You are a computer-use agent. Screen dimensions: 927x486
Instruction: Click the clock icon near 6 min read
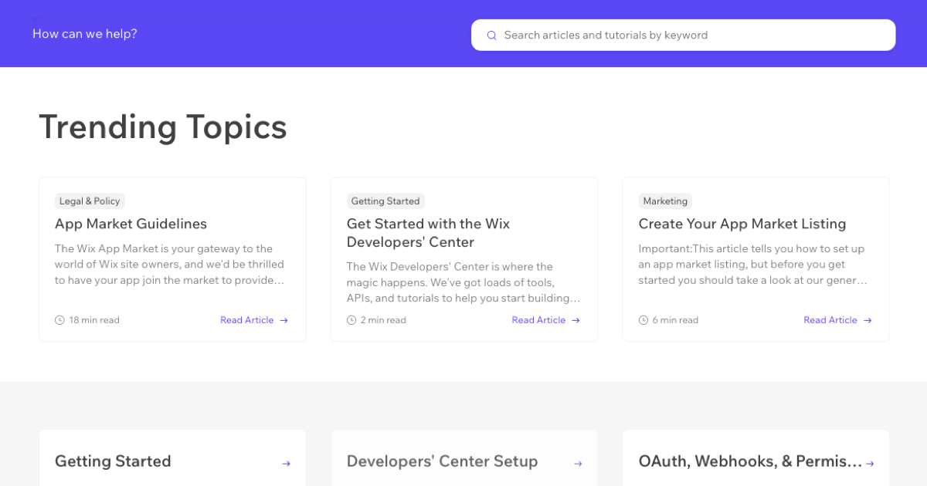643,319
